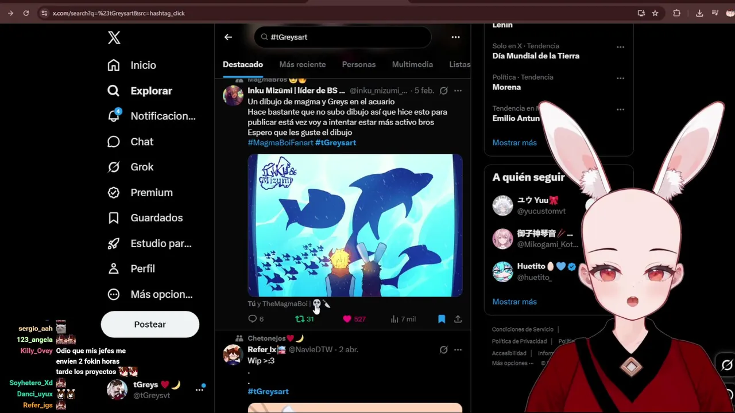
Task: Open browser extensions puzzle icon
Action: [x=677, y=13]
